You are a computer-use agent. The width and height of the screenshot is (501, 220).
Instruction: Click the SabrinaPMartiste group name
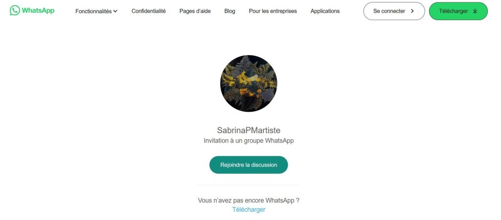[x=249, y=130]
